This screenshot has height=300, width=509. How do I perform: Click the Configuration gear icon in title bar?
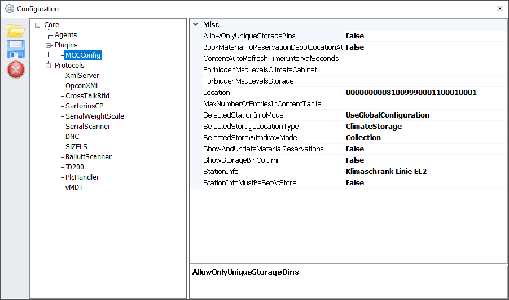point(9,9)
